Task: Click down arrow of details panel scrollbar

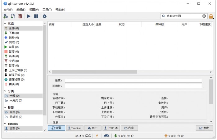Action: [x=211, y=122]
